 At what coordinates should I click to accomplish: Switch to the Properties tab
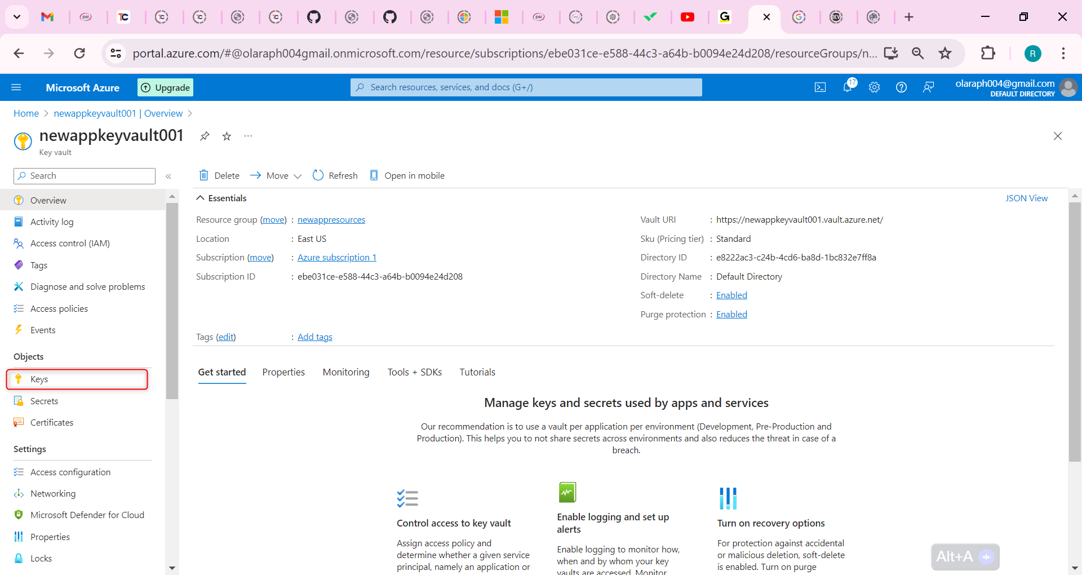283,372
